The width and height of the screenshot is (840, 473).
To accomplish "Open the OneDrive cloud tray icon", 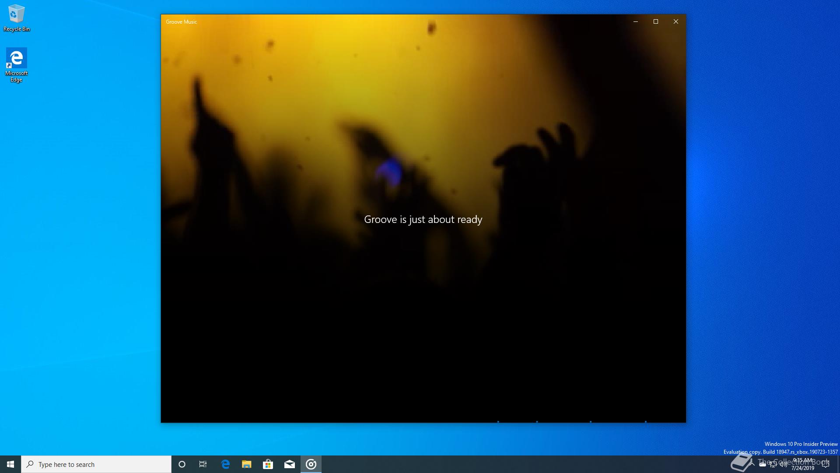I will click(763, 464).
